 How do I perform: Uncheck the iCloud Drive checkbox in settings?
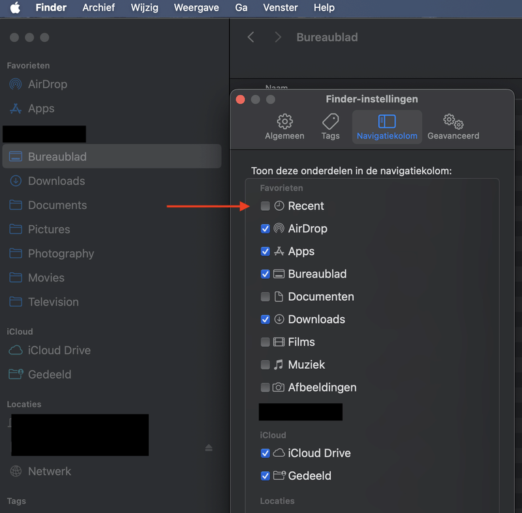266,453
